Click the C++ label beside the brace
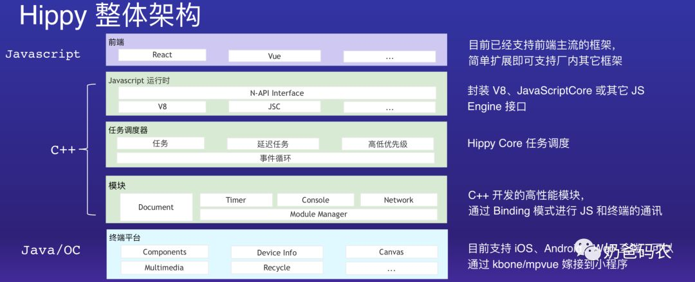Screen dimensions: 695x282 tap(63, 150)
